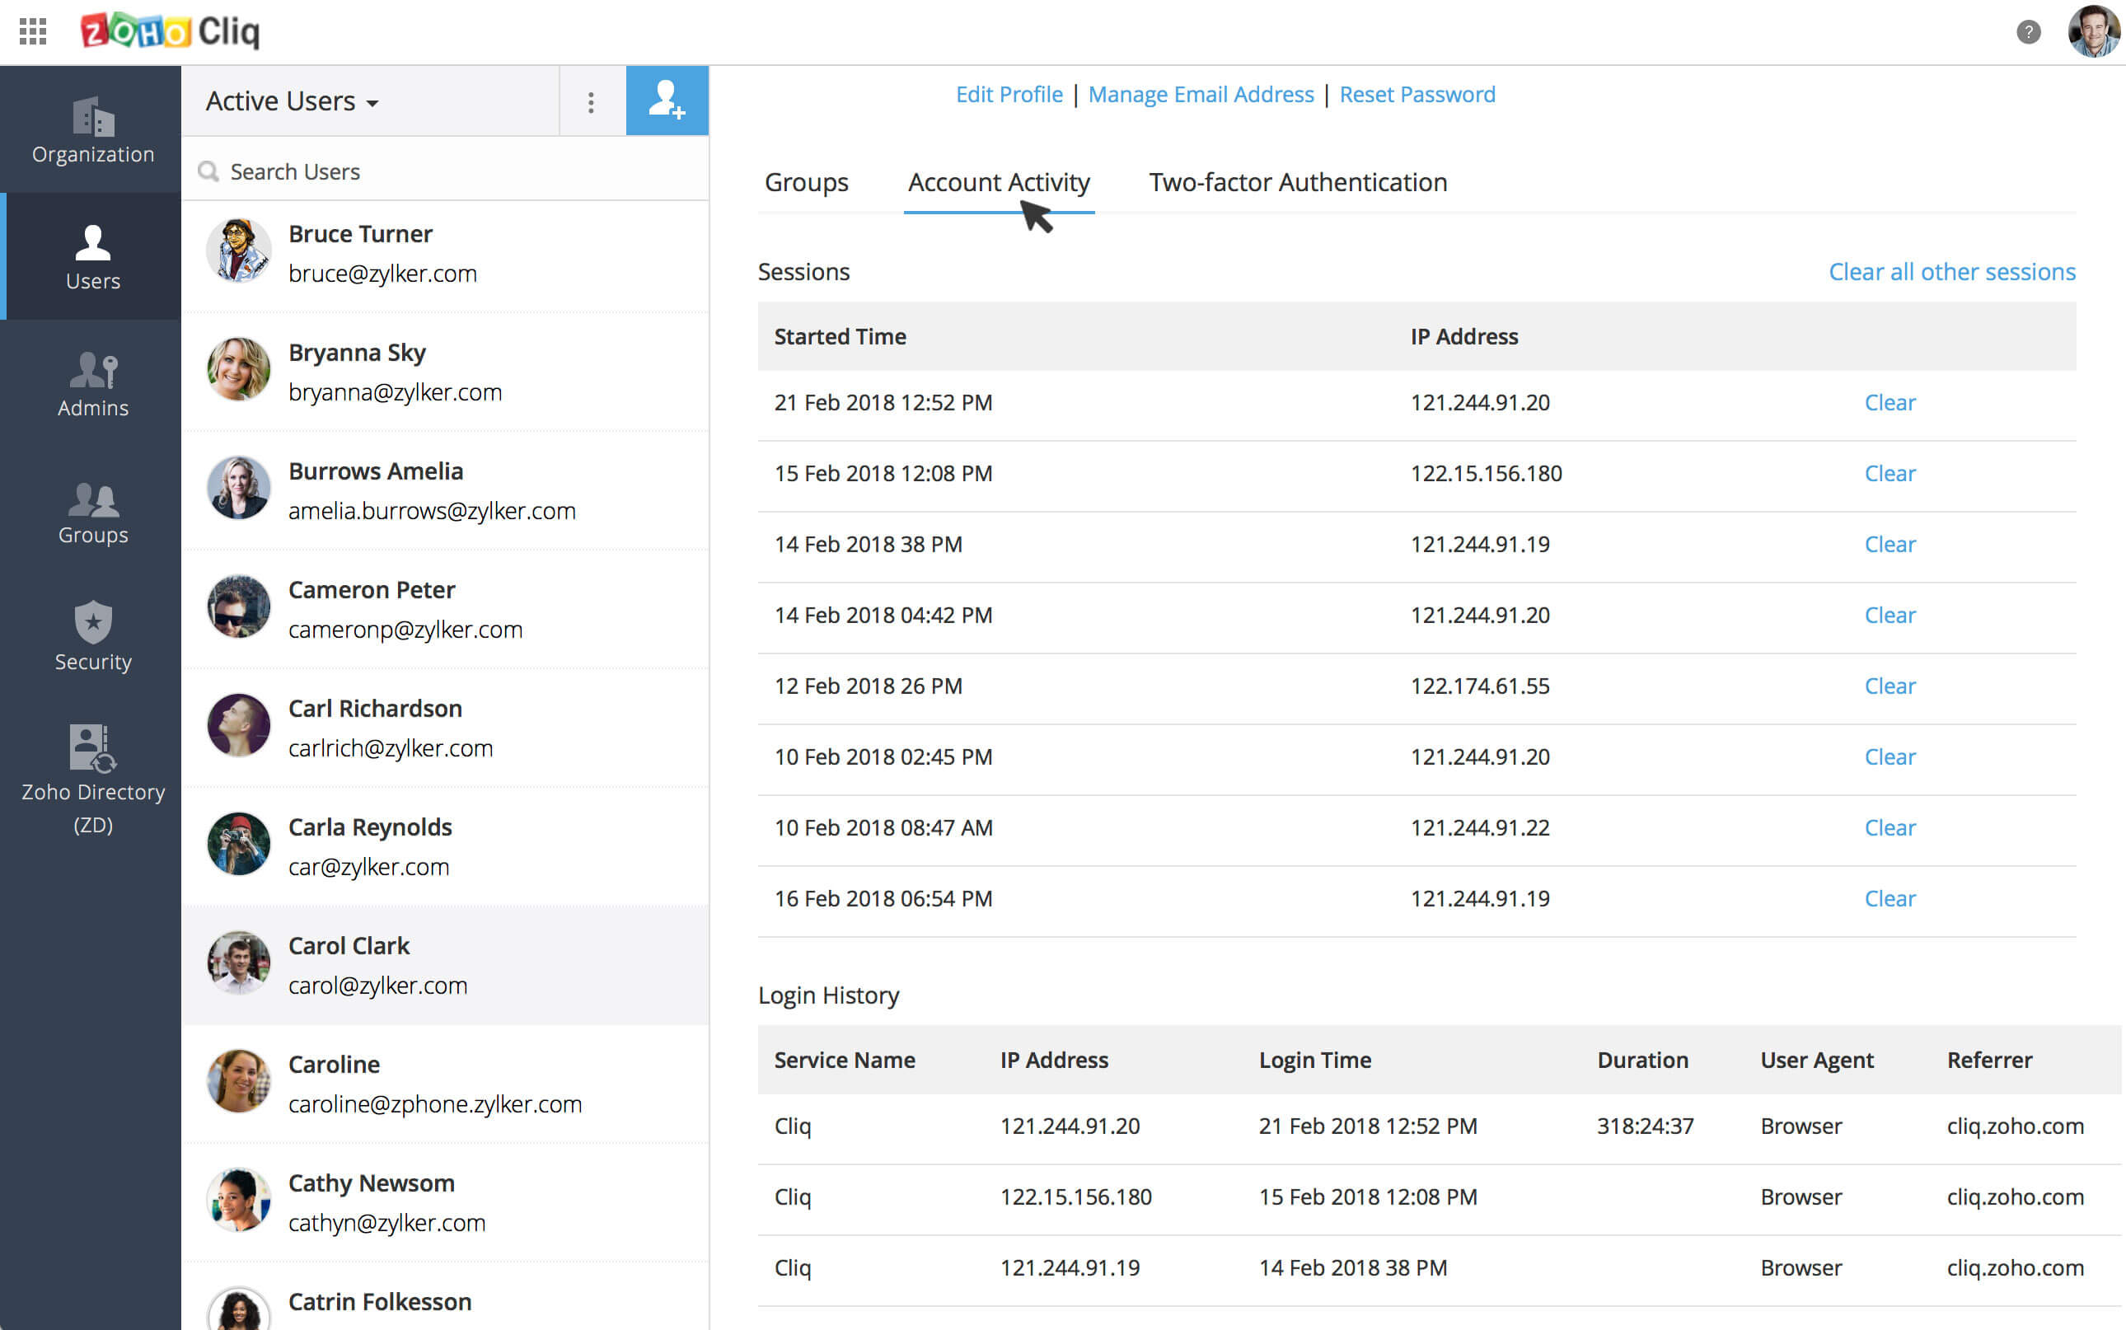This screenshot has height=1330, width=2126.
Task: Click Clear all other sessions
Action: [x=1952, y=272]
